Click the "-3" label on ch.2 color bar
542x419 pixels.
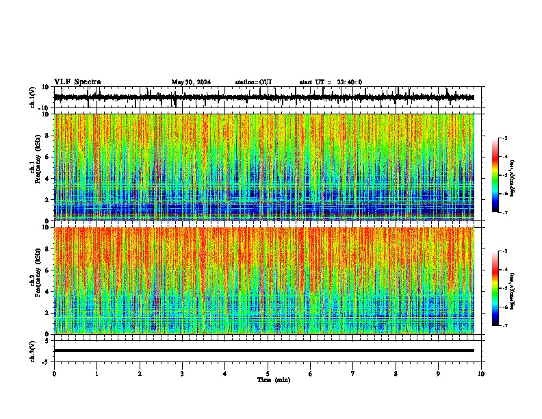[x=504, y=251]
